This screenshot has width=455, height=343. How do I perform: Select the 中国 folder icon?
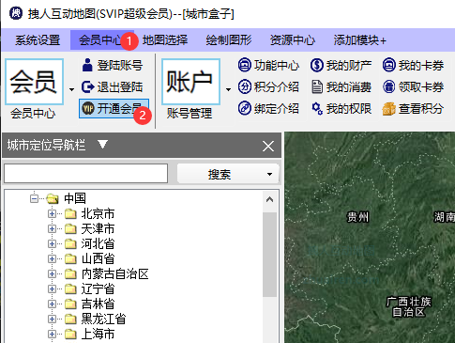53,198
